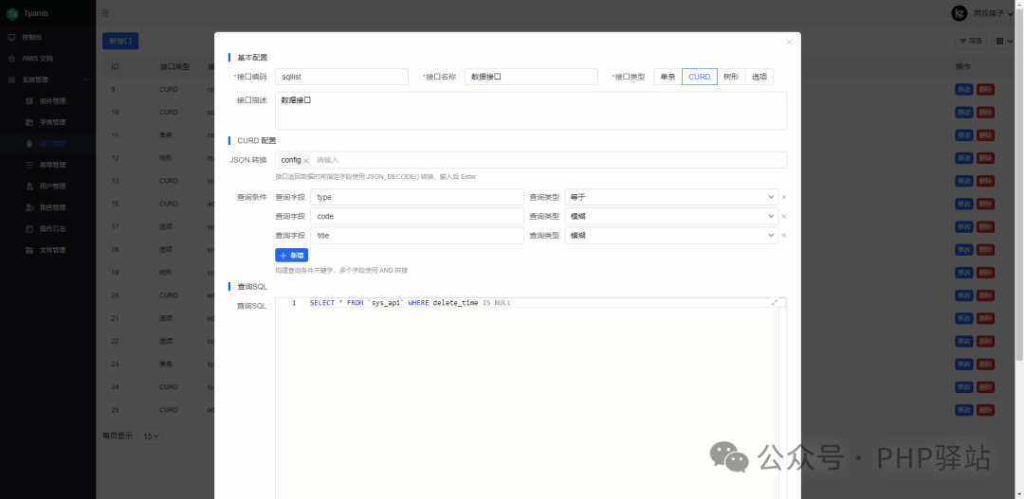Open 查询类型 dropdown for title field
This screenshot has height=499, width=1024.
(x=671, y=236)
